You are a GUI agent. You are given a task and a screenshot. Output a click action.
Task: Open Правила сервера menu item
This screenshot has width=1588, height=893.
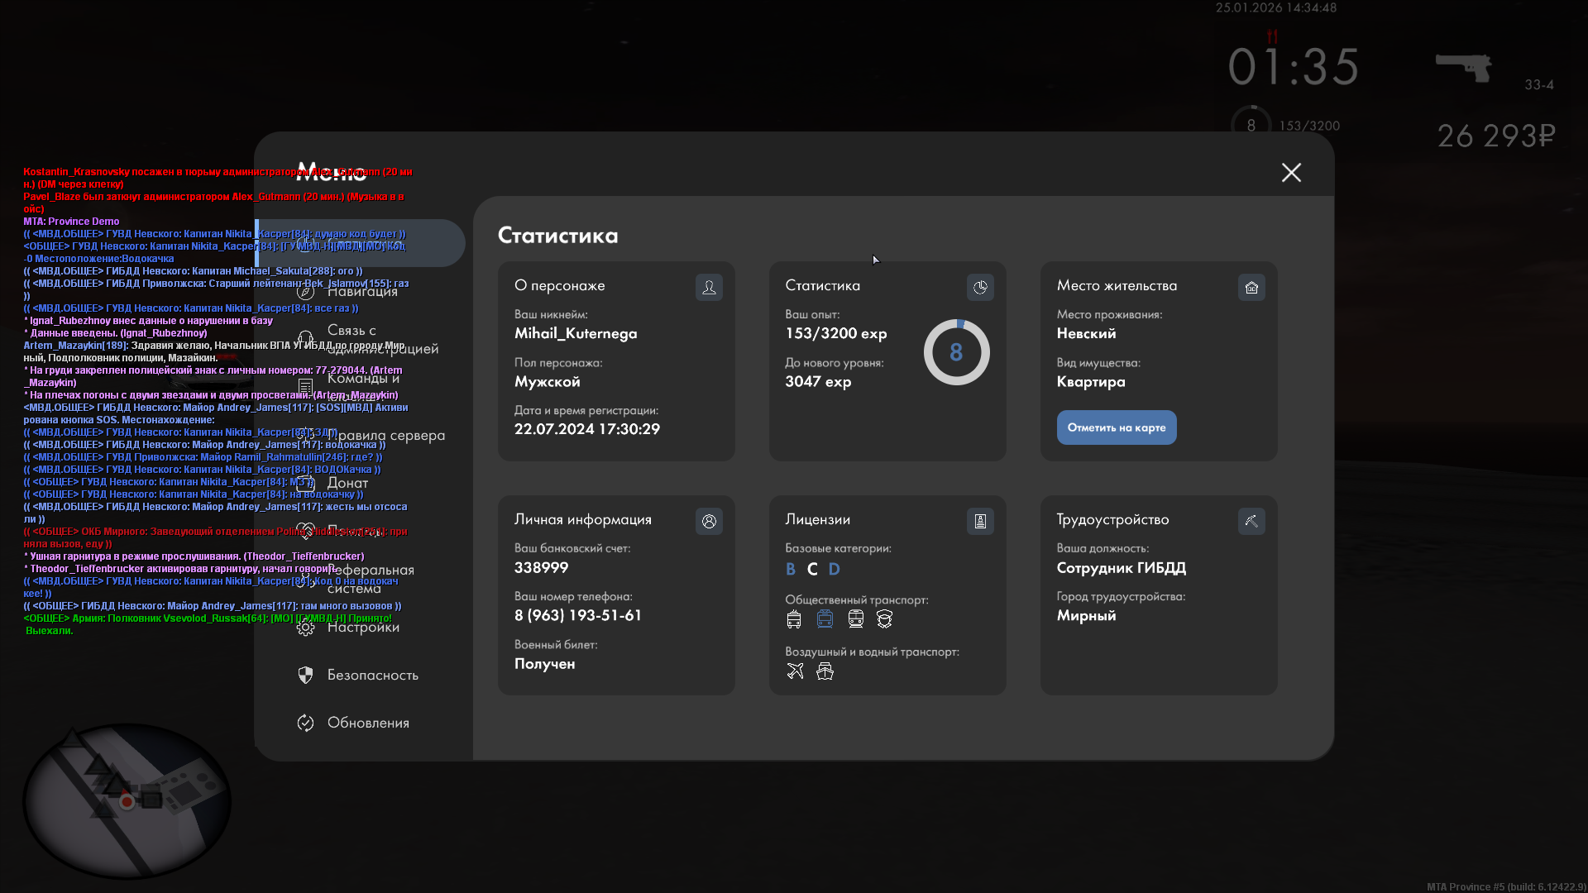tap(385, 436)
